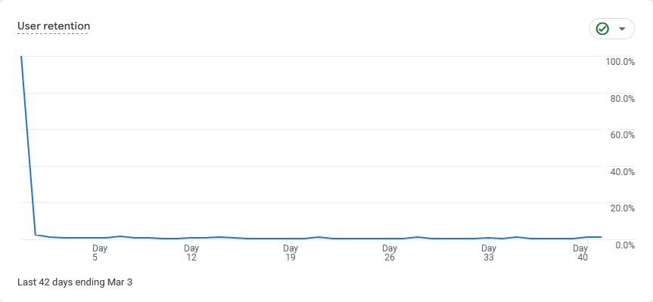Click the Day 5 axis label

click(100, 252)
